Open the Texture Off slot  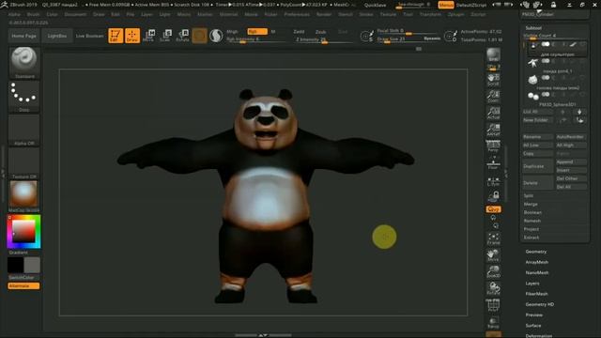coord(24,163)
